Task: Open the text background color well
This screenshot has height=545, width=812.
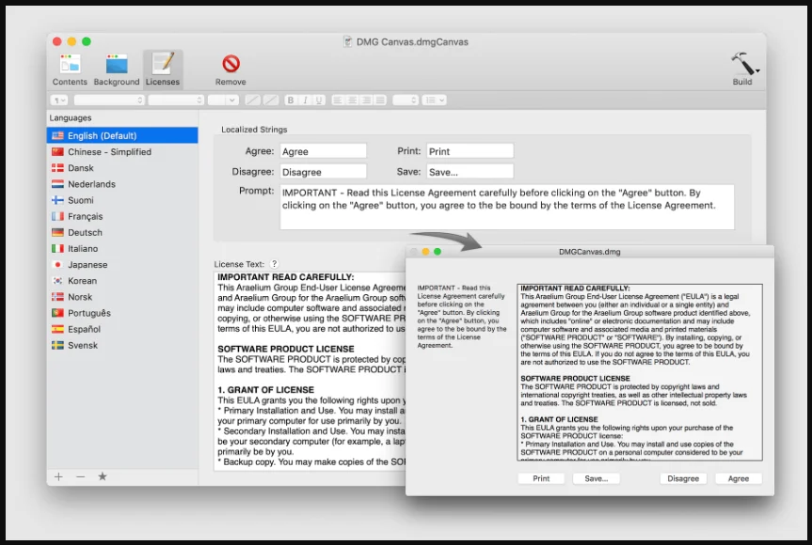Action: click(271, 100)
